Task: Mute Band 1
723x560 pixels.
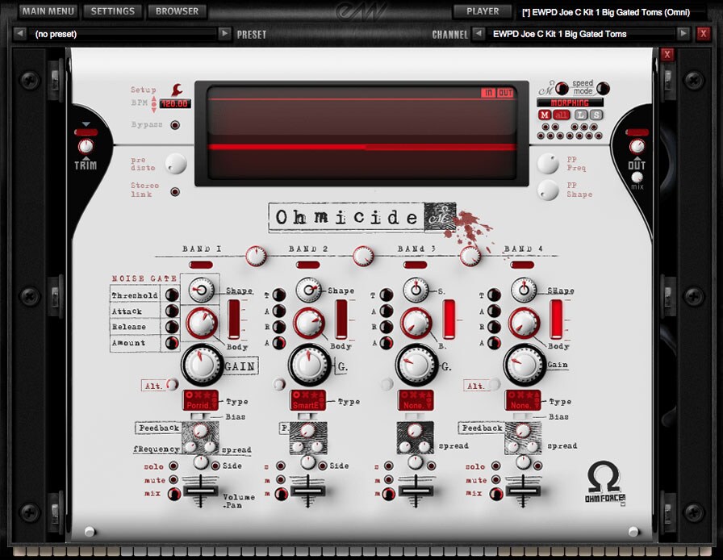Action: [x=173, y=480]
